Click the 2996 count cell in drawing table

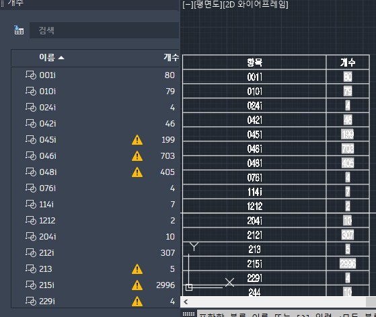(x=348, y=264)
